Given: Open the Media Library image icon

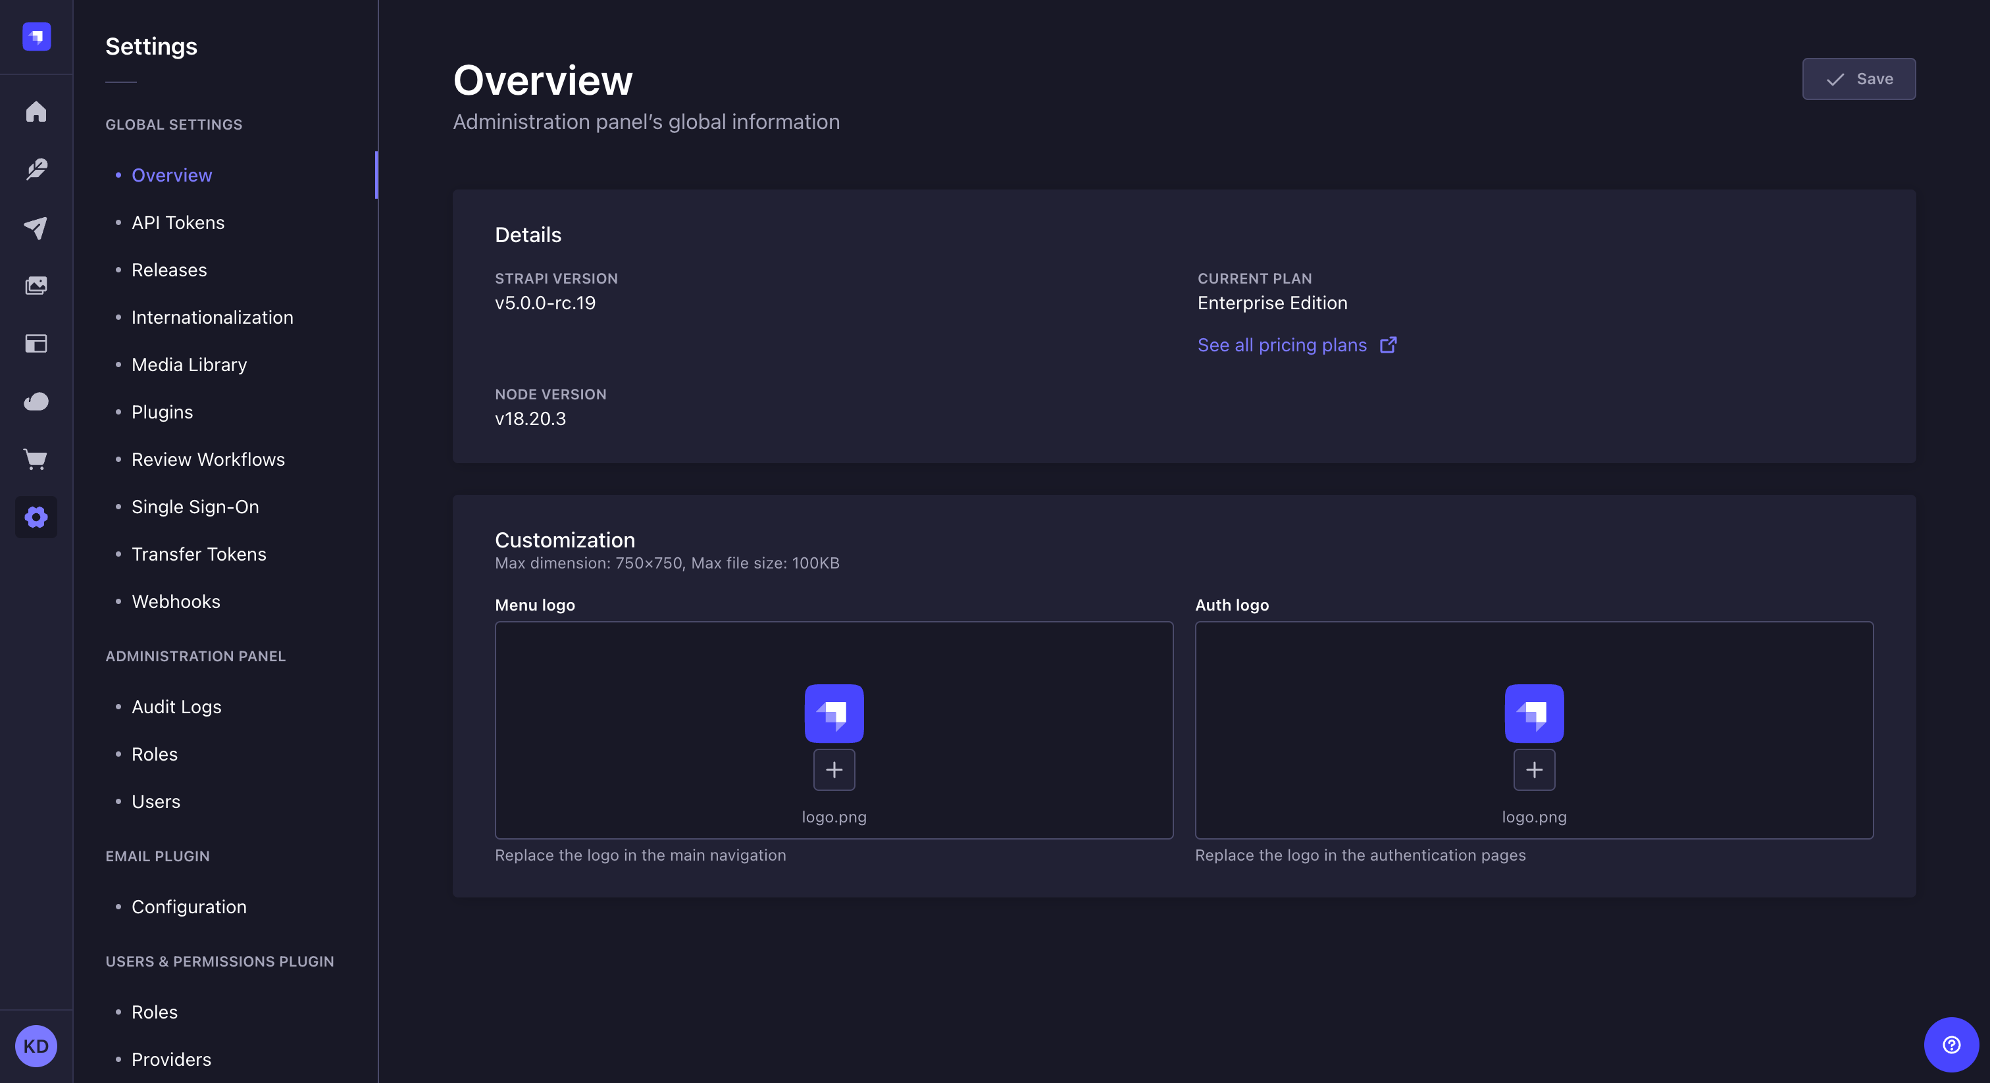Looking at the screenshot, I should click(36, 285).
